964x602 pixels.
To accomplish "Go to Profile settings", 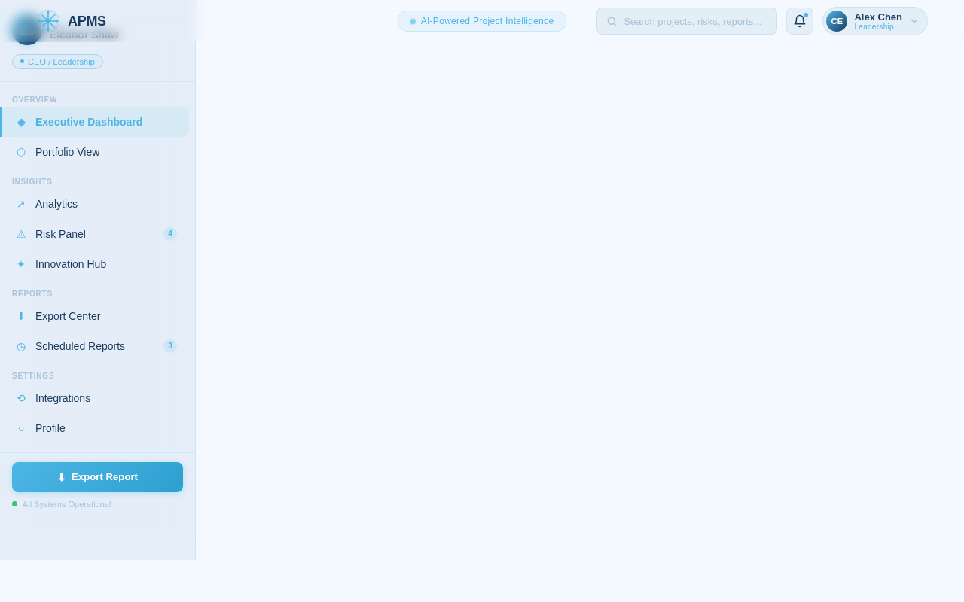I will [x=50, y=428].
